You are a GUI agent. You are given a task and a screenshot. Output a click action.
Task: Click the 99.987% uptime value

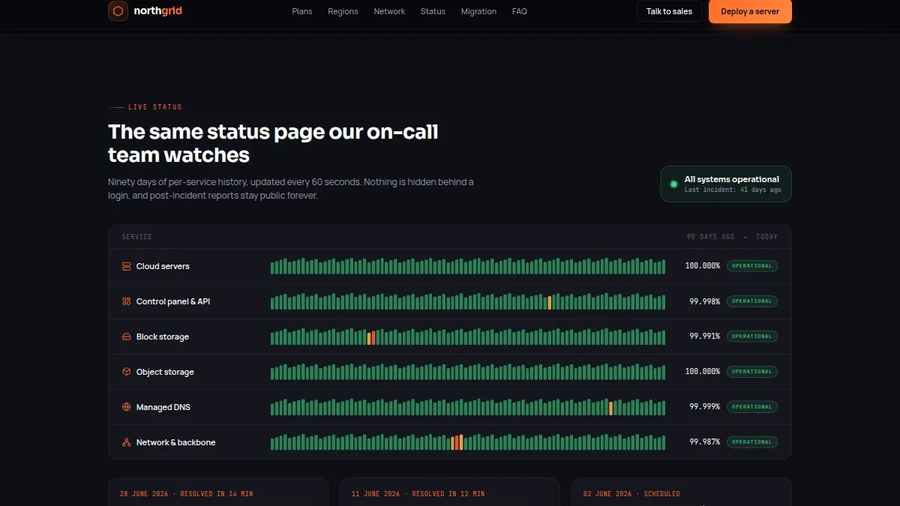705,442
